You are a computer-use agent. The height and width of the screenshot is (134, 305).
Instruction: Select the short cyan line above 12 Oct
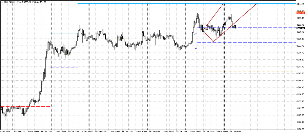64,33
